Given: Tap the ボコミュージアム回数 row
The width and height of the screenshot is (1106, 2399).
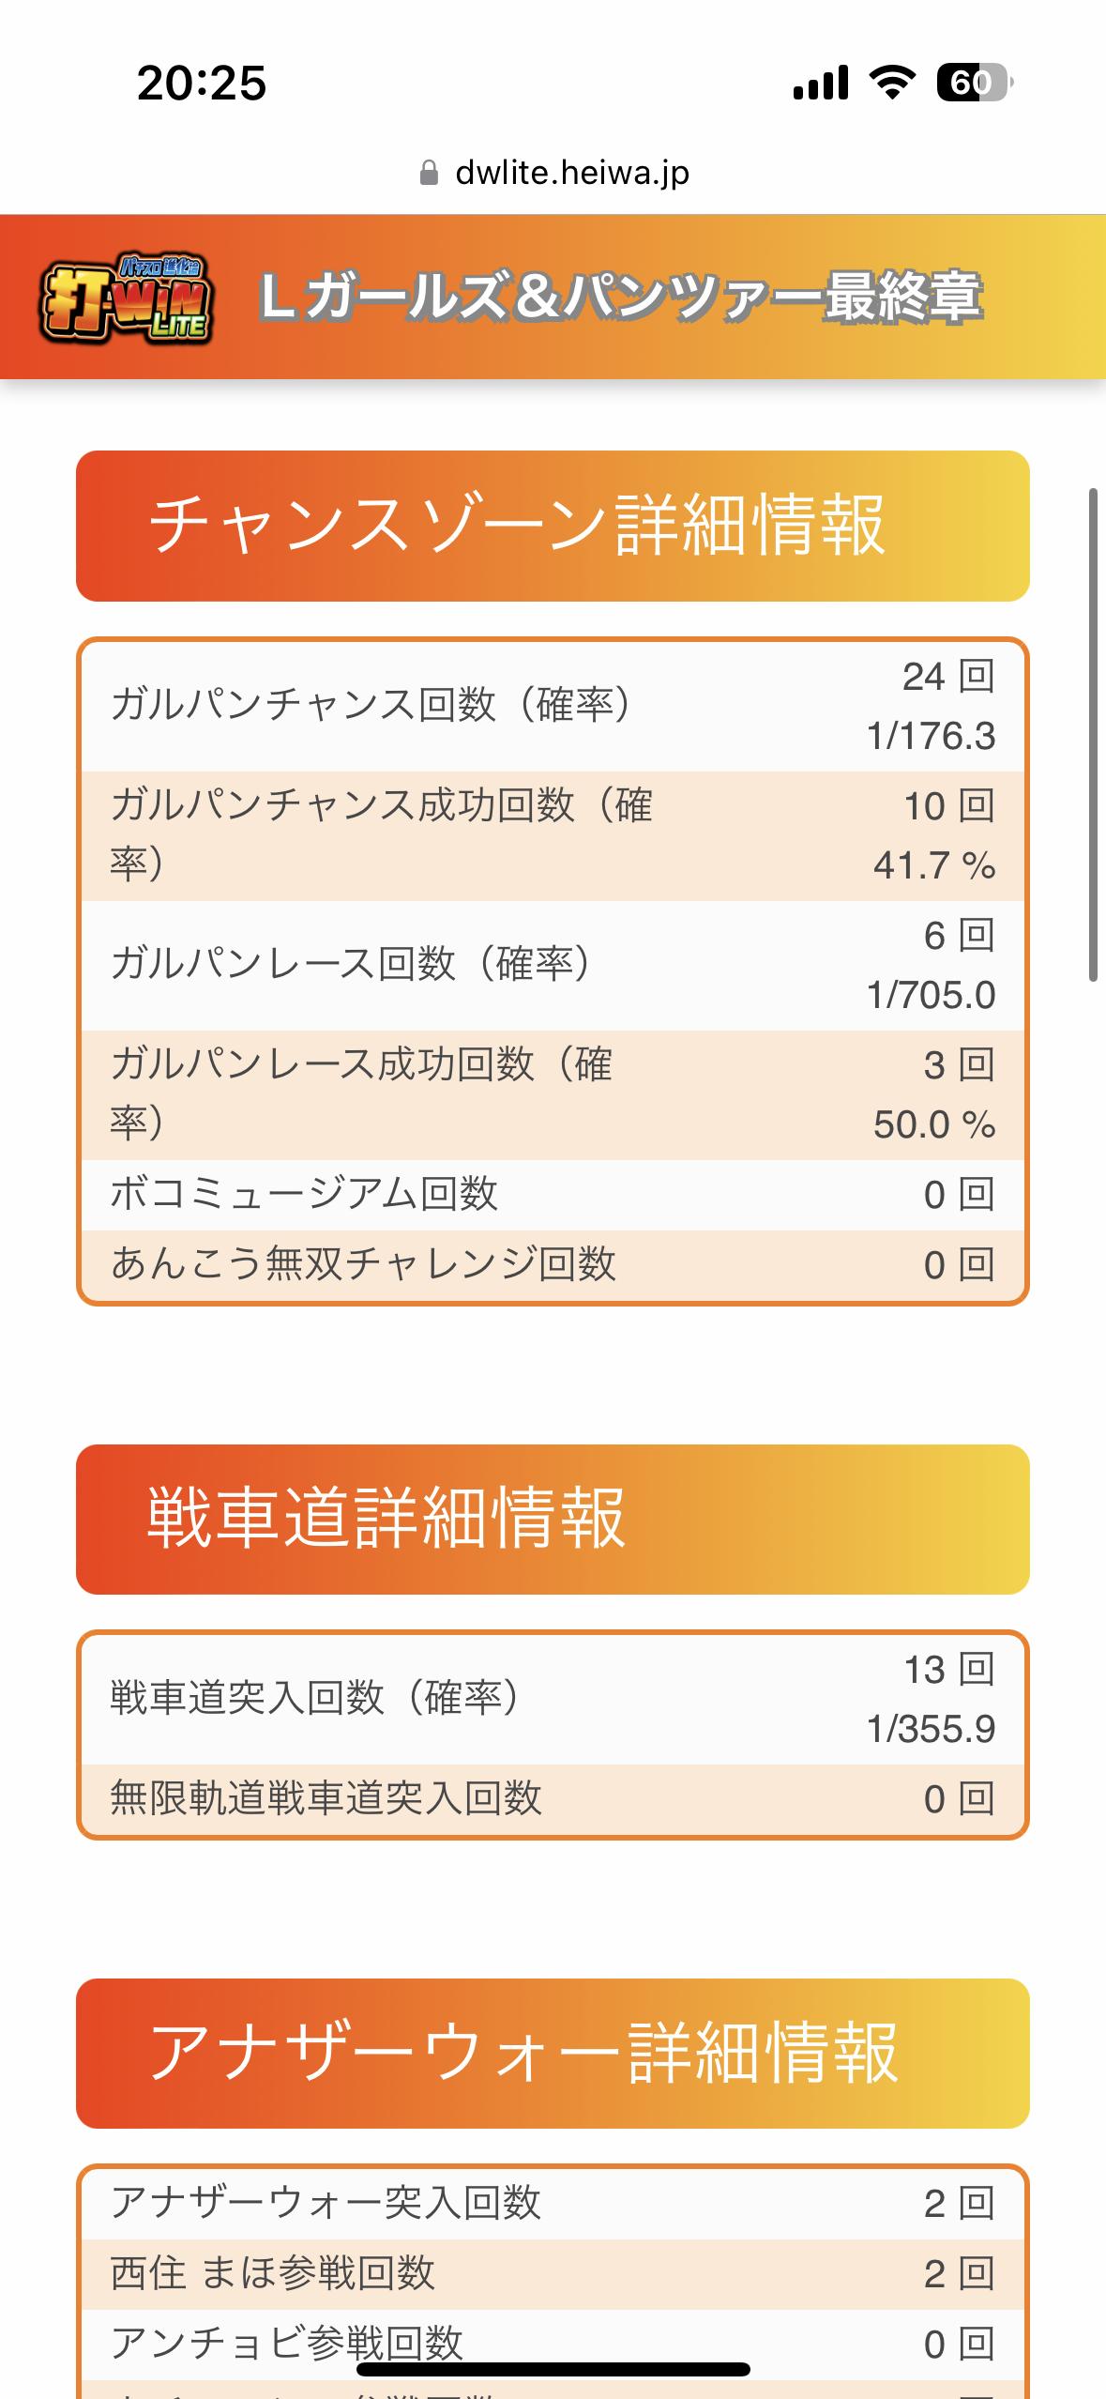Looking at the screenshot, I should click(553, 1195).
